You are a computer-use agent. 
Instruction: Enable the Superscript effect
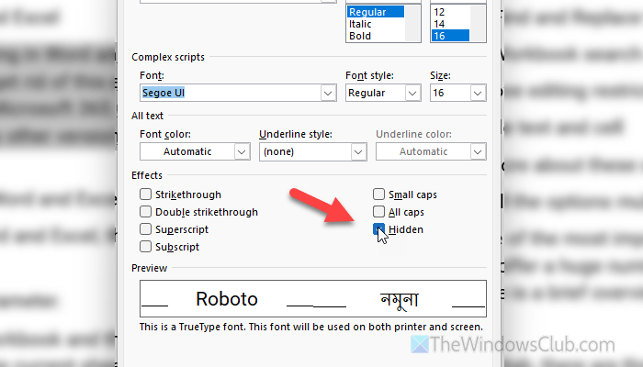click(x=145, y=229)
